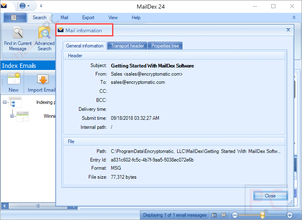
Task: Click the zoom slider handle
Action: pos(262,215)
